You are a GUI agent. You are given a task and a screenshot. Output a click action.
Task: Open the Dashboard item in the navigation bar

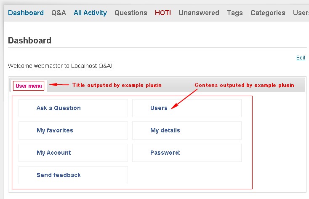tap(26, 13)
